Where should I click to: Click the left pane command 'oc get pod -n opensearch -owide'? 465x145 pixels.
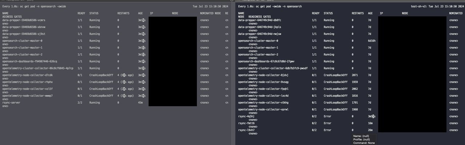(43, 7)
